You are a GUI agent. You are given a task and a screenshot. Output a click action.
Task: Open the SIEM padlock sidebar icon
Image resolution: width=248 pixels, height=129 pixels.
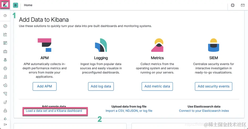pos(5,110)
